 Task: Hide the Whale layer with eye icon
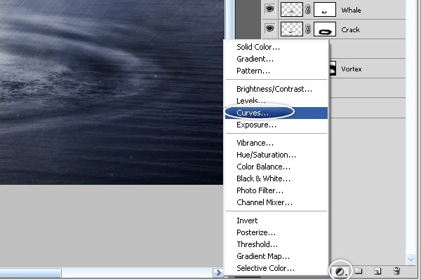(269, 9)
